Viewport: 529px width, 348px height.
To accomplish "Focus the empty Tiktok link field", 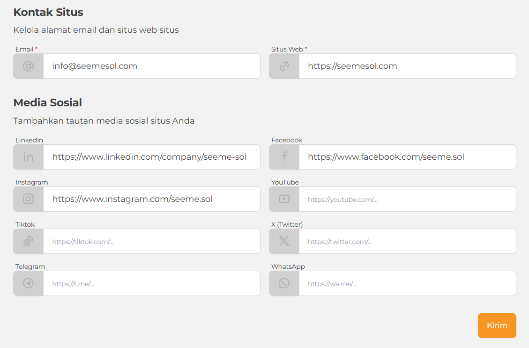I will (151, 241).
